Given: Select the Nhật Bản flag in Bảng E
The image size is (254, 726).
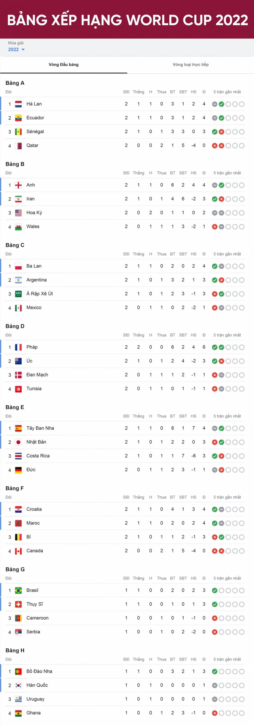Looking at the screenshot, I should coord(18,442).
